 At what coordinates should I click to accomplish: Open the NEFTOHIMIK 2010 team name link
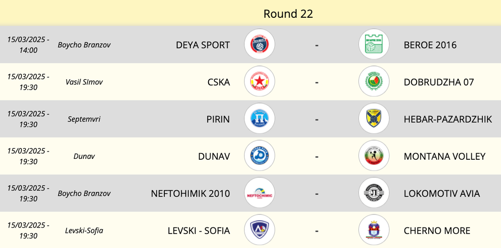[190, 193]
